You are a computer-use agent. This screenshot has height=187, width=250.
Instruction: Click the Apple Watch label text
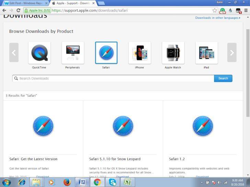173,67
